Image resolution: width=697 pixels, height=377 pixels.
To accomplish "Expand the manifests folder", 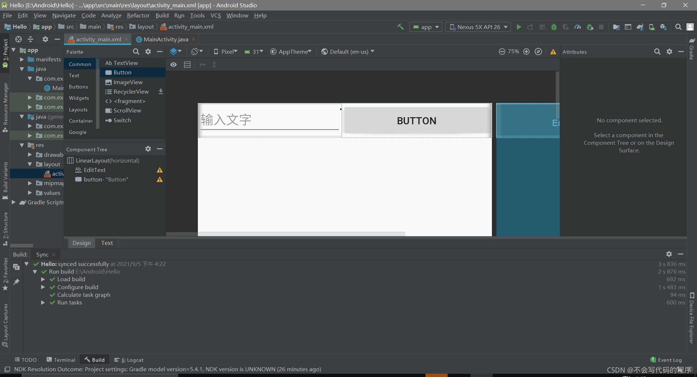I will coord(22,59).
